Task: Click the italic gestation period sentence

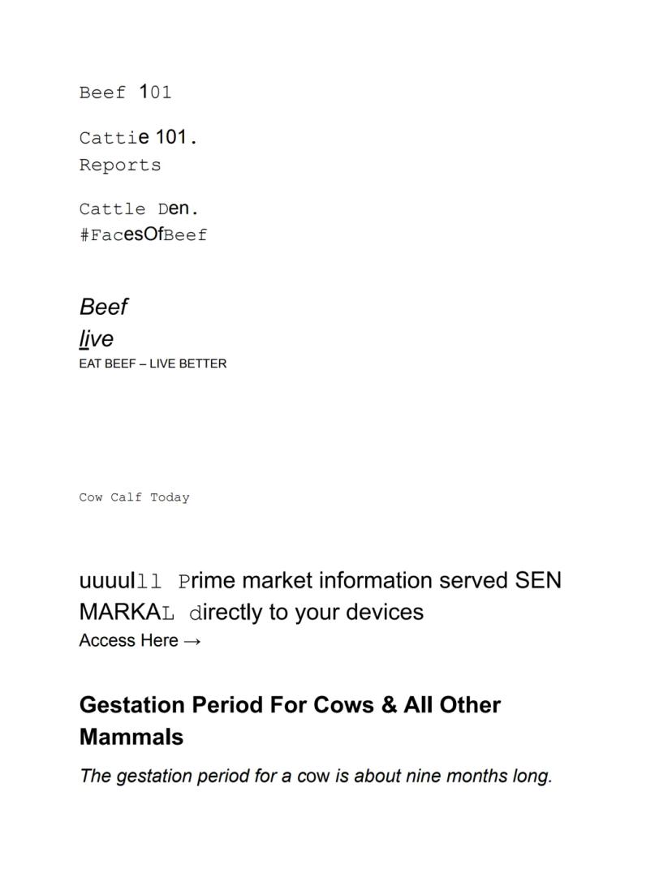Action: [x=316, y=776]
